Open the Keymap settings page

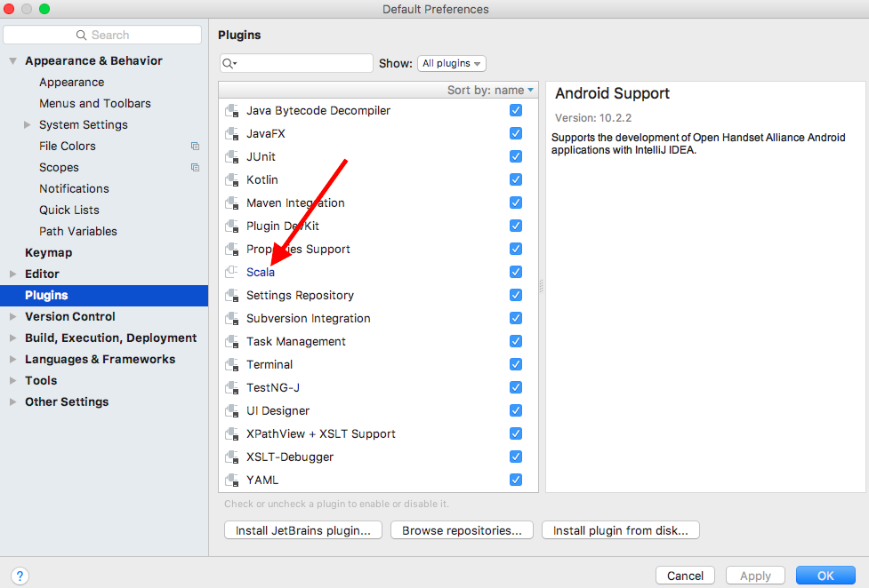click(x=48, y=252)
